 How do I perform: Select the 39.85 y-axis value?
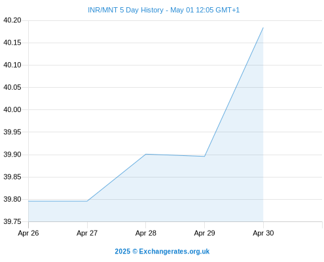[x=12, y=177]
